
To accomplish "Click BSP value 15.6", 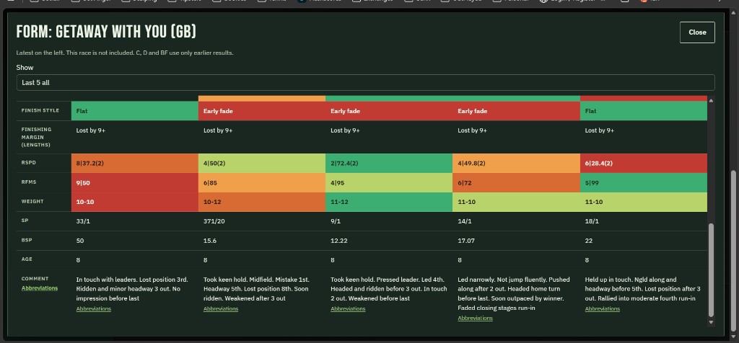I will pos(210,241).
